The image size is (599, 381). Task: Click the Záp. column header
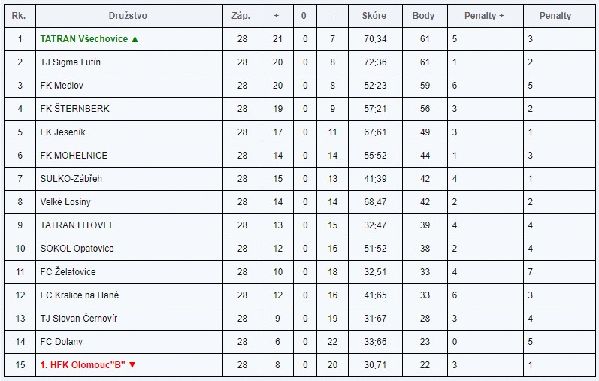coord(242,16)
